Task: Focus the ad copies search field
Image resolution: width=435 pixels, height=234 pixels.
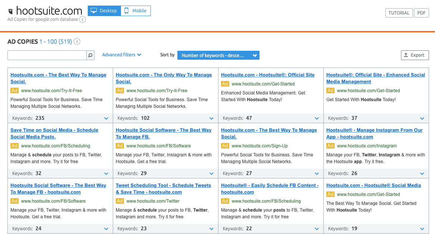Action: tap(47, 55)
